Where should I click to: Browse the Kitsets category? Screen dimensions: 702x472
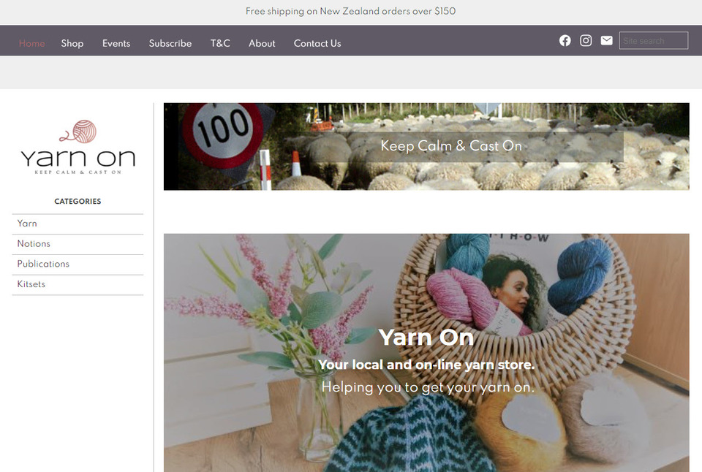[78, 284]
